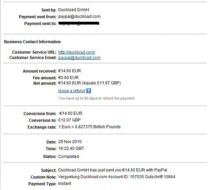
Task: Click the Conversion to £12.07 GBP value
Action: pyautogui.click(x=69, y=120)
